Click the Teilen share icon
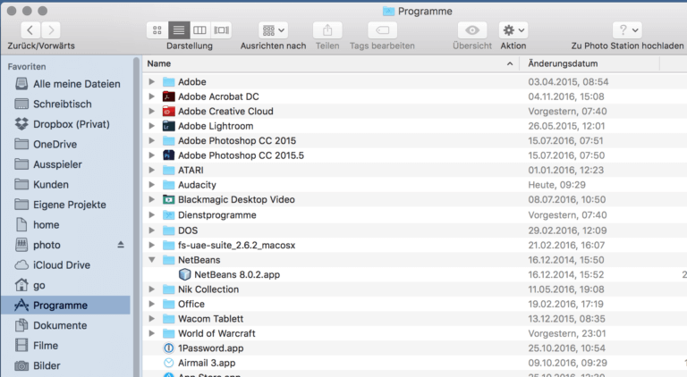687x377 pixels. click(x=327, y=30)
